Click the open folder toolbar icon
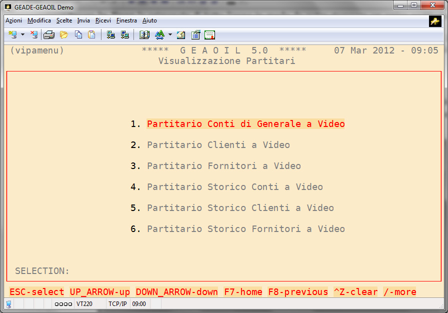The width and height of the screenshot is (448, 313). coord(63,34)
